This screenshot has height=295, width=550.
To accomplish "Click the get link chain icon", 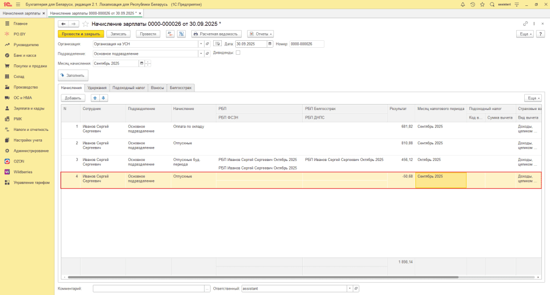I will tap(525, 24).
